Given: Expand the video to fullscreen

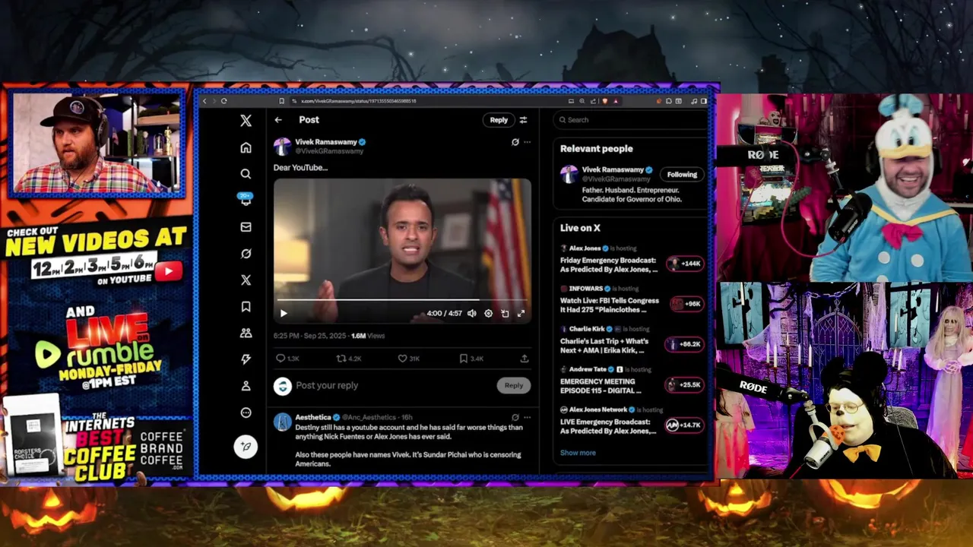Looking at the screenshot, I should click(521, 313).
